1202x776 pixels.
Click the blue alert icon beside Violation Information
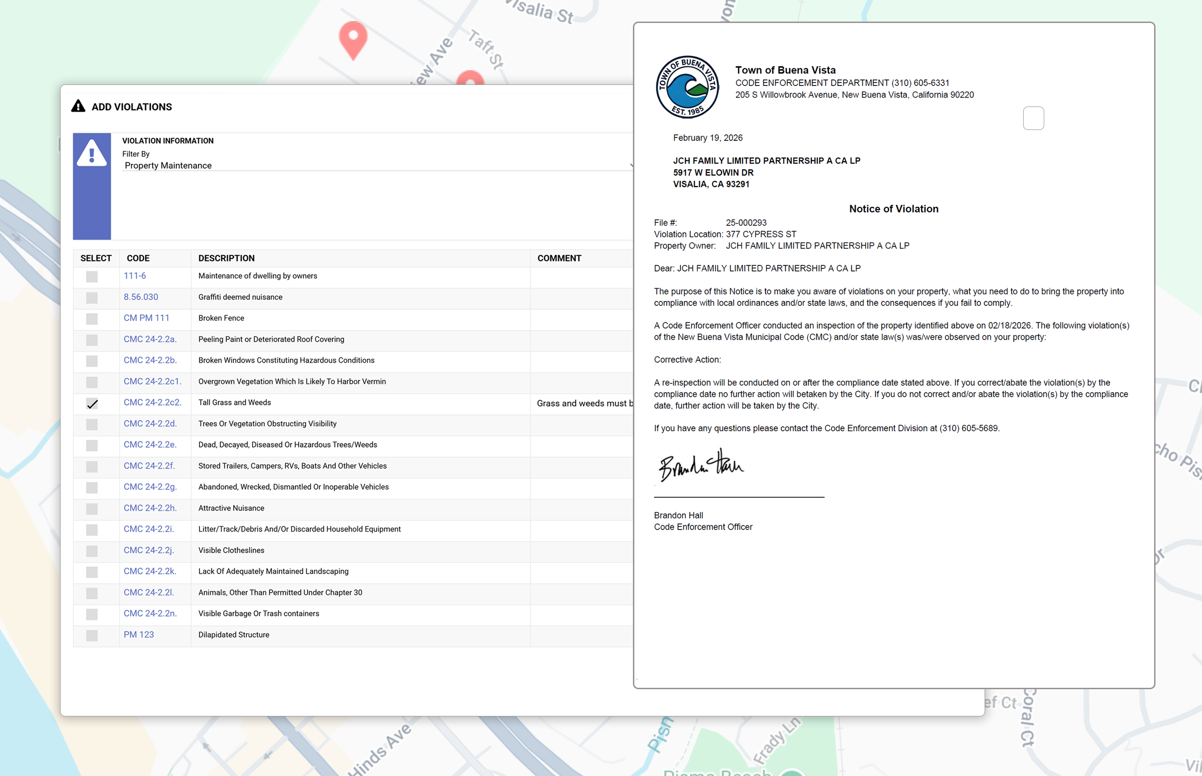(92, 156)
